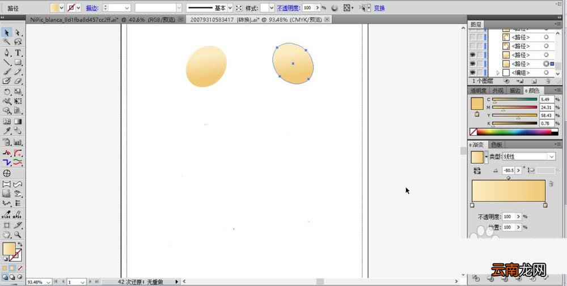The height and width of the screenshot is (286, 567).
Task: Click the Recolor Artwork wheel icon
Action: [x=335, y=7]
